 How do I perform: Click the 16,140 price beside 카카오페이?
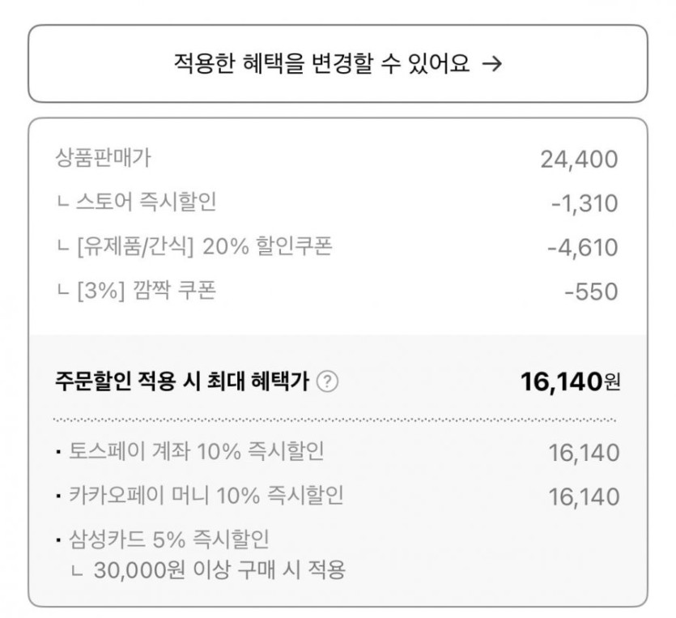tap(584, 497)
